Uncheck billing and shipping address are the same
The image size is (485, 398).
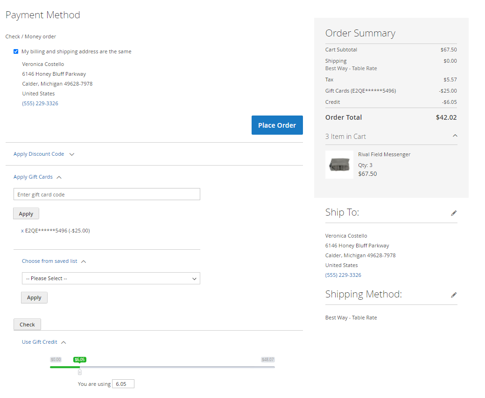16,51
